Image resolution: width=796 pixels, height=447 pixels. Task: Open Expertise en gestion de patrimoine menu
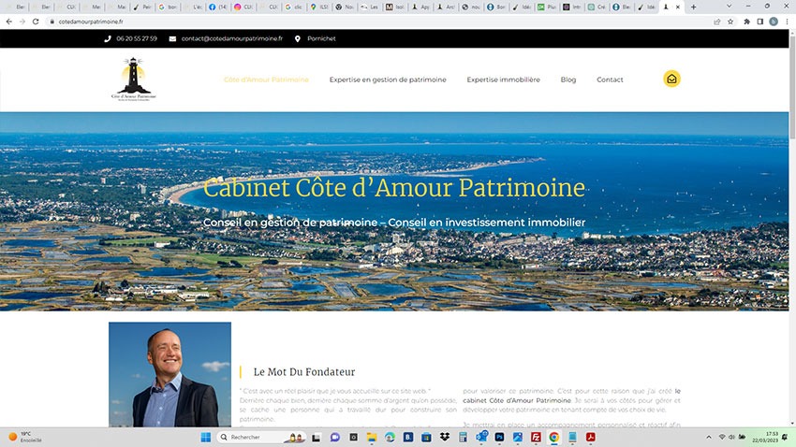point(388,79)
